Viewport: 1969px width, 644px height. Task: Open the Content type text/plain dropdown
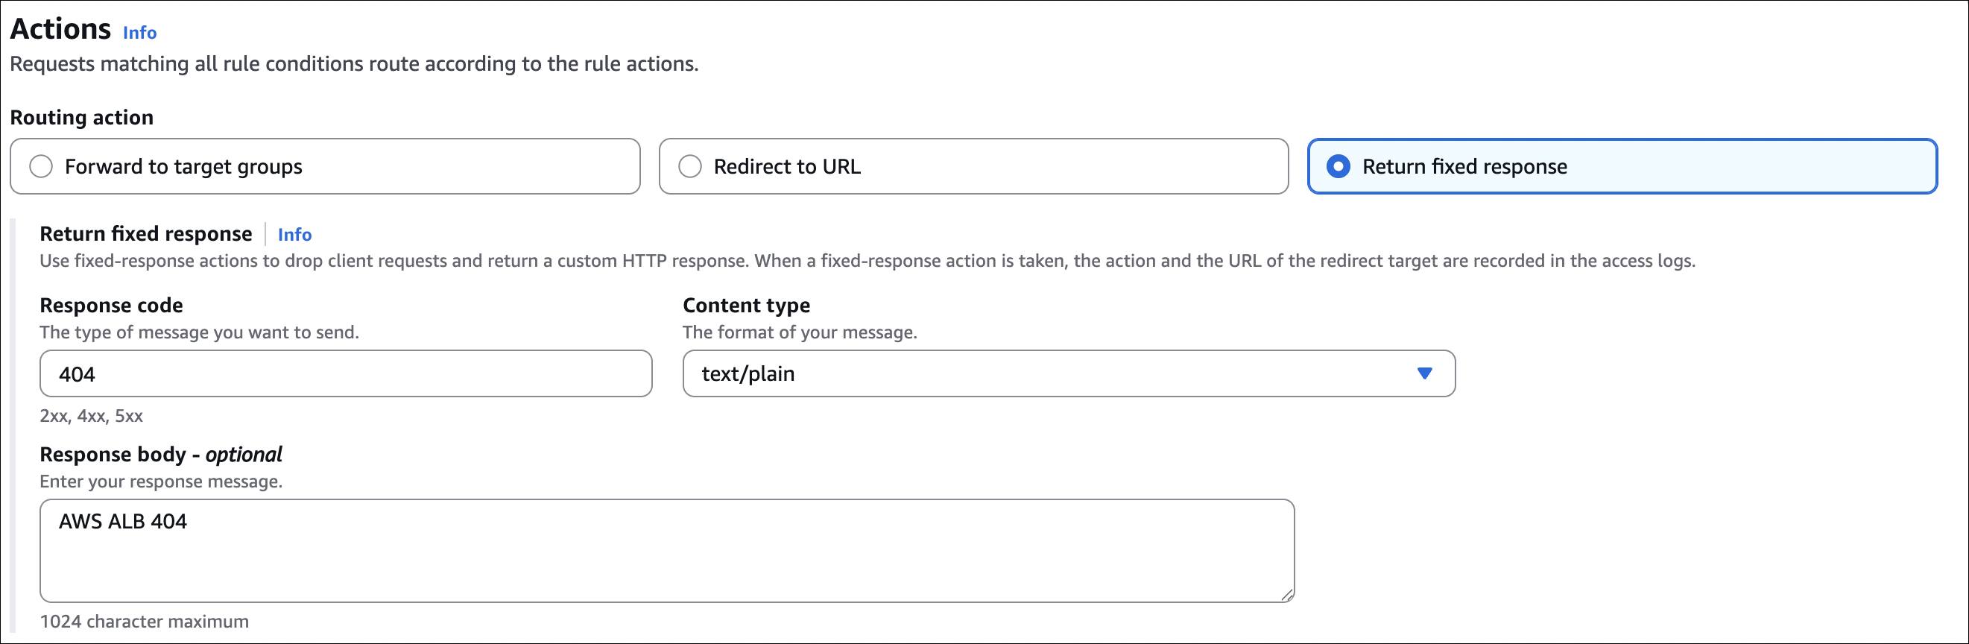pos(1068,374)
